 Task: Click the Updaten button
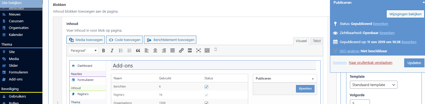point(414,63)
